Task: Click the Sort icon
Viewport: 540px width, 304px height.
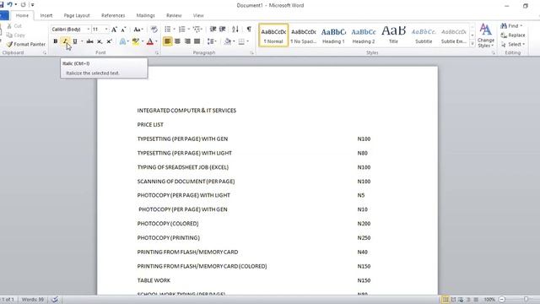Action: click(x=235, y=30)
